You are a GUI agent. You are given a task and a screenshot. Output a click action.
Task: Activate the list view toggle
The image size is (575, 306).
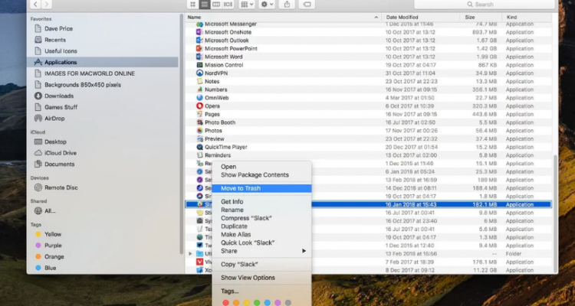point(205,5)
